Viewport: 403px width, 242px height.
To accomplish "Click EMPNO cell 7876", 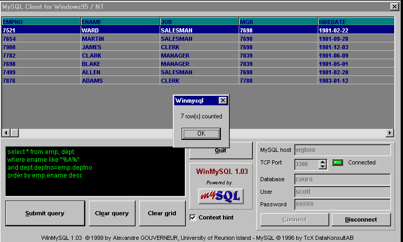I will coord(41,81).
